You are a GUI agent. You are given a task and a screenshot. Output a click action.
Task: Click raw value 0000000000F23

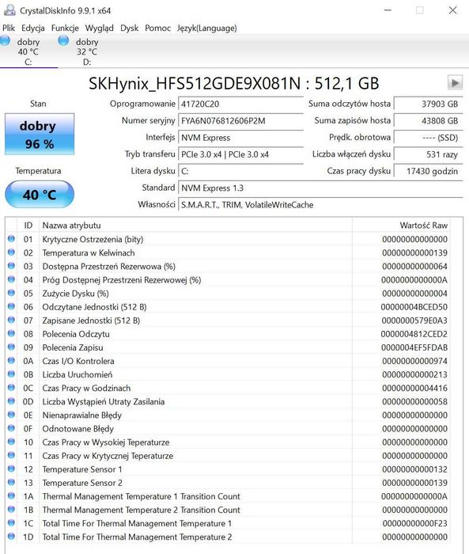pyautogui.click(x=414, y=523)
